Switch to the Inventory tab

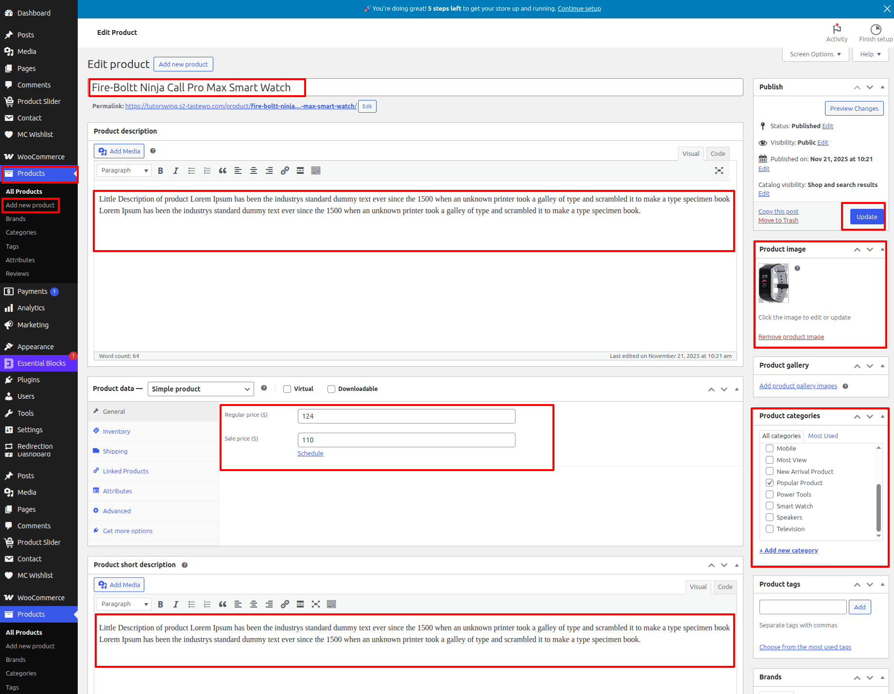(x=116, y=431)
